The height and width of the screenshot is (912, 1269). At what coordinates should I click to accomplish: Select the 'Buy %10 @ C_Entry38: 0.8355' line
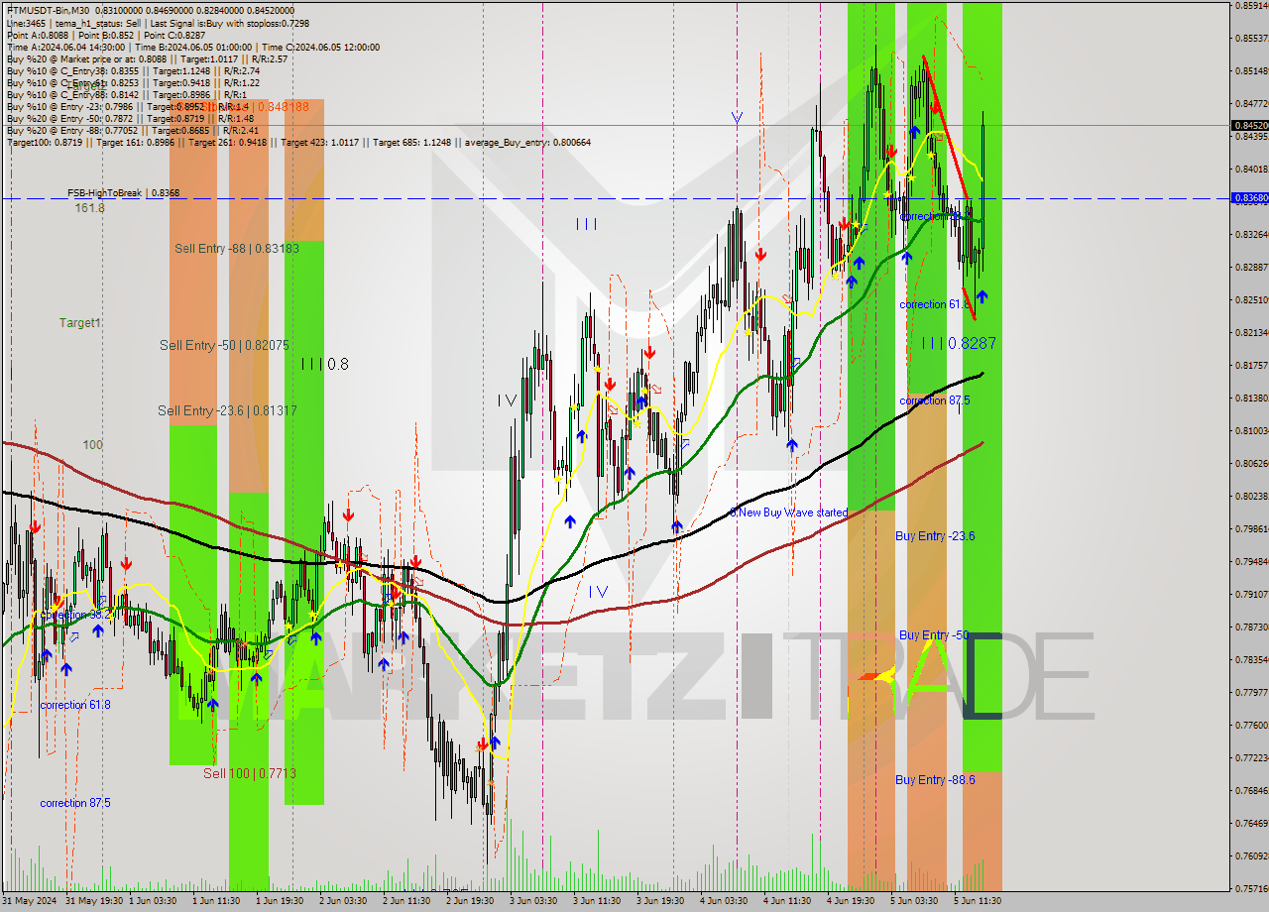click(x=133, y=70)
